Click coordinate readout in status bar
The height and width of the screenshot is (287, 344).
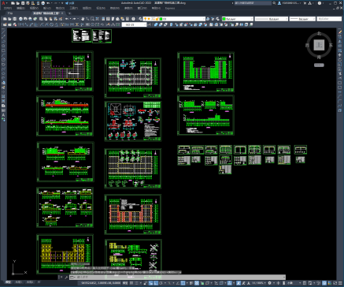(x=100, y=283)
